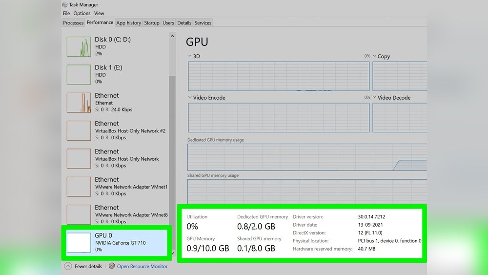Click the 3D engine usage graph
Screen dimensions: 488x275
click(x=279, y=76)
